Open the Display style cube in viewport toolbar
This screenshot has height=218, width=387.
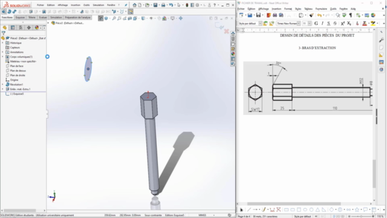click(143, 18)
